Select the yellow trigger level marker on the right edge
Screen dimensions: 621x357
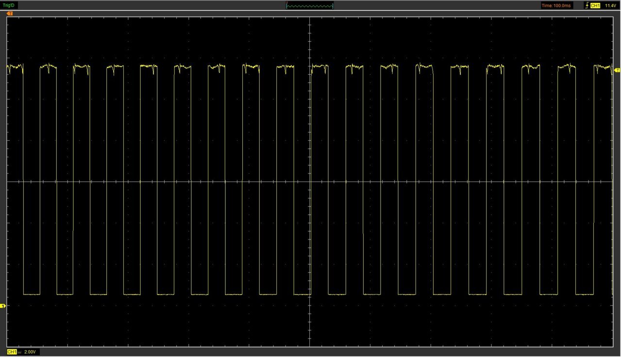(x=617, y=70)
